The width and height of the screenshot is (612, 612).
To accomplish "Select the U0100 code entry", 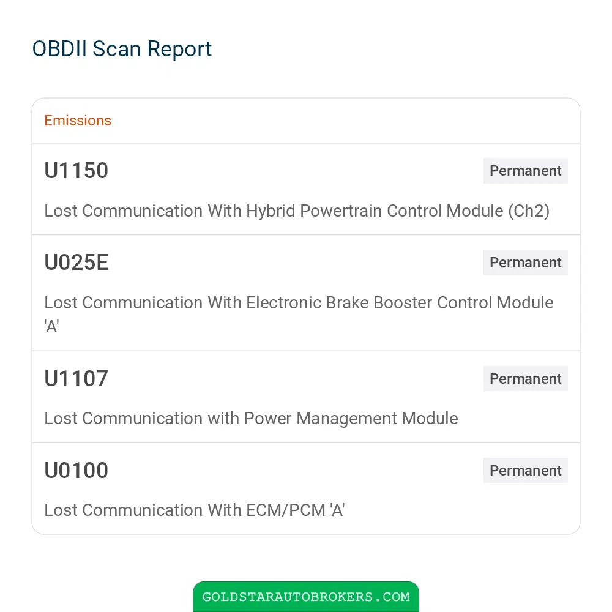I will pos(76,470).
